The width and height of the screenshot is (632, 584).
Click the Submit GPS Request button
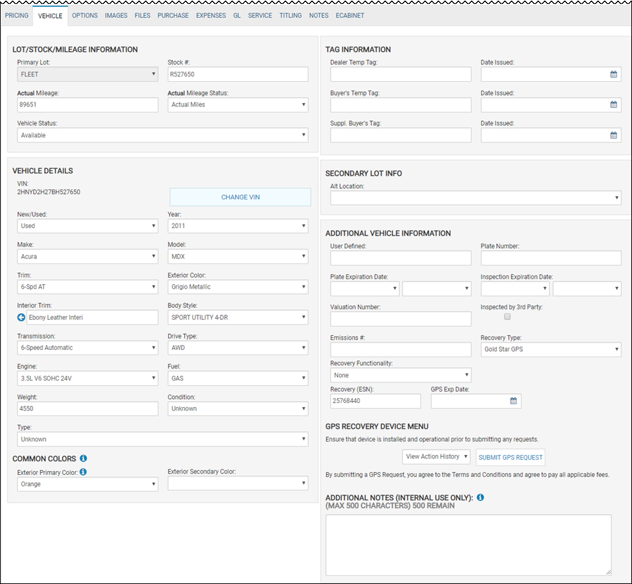coord(510,458)
